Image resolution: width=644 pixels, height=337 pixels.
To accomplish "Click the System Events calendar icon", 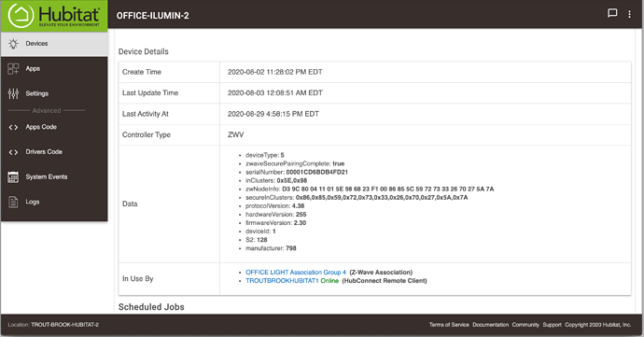I will [x=13, y=177].
